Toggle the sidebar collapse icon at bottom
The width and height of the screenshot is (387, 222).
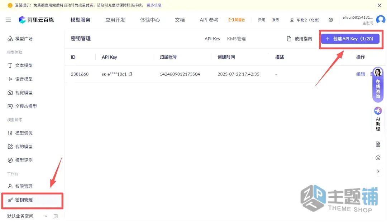pyautogui.click(x=56, y=216)
